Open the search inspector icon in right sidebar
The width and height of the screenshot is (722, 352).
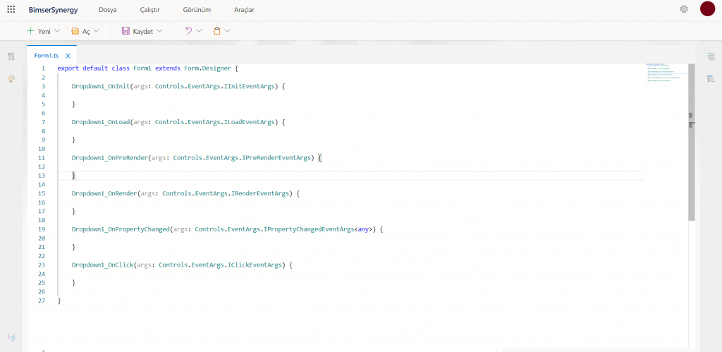(711, 78)
